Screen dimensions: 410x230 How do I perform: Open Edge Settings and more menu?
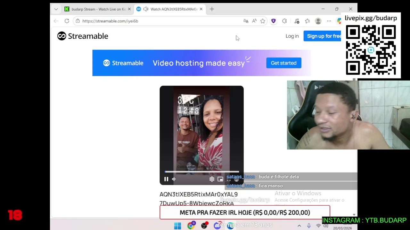pyautogui.click(x=329, y=21)
